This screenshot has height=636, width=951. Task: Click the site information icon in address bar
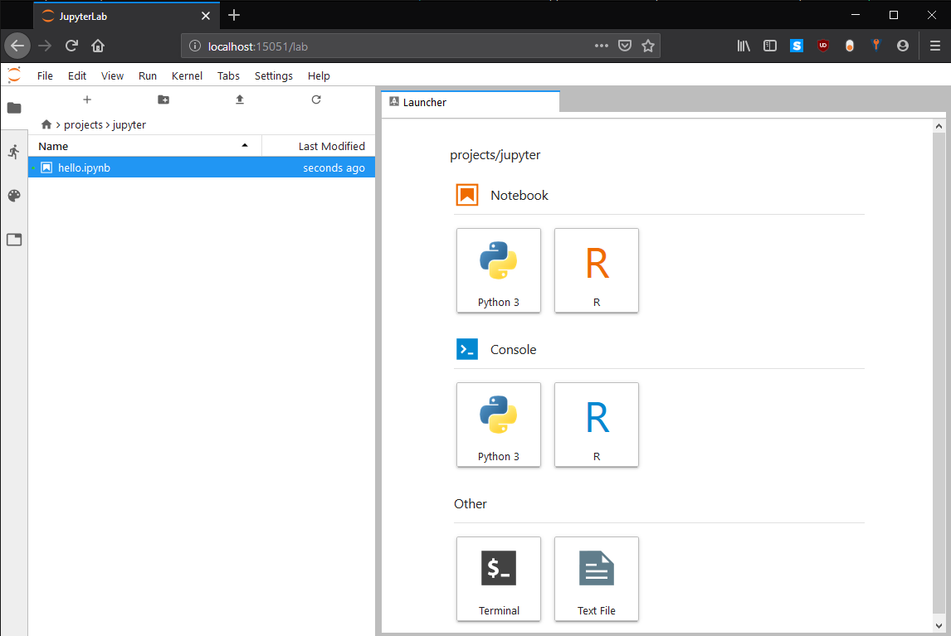(x=195, y=46)
